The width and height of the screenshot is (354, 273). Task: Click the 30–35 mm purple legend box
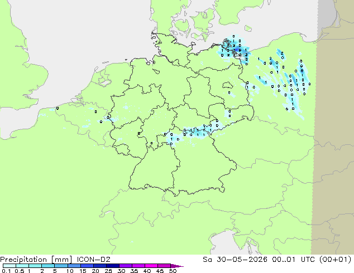pos(125,266)
